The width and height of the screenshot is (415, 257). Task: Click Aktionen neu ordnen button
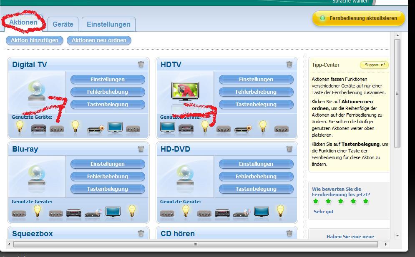(x=101, y=40)
